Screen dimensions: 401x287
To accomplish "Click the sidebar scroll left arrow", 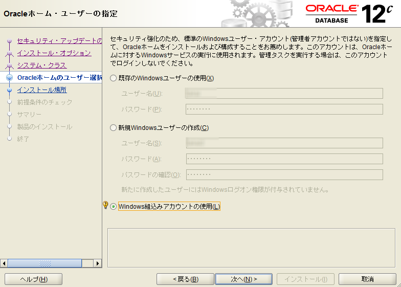I will click(x=4, y=263).
